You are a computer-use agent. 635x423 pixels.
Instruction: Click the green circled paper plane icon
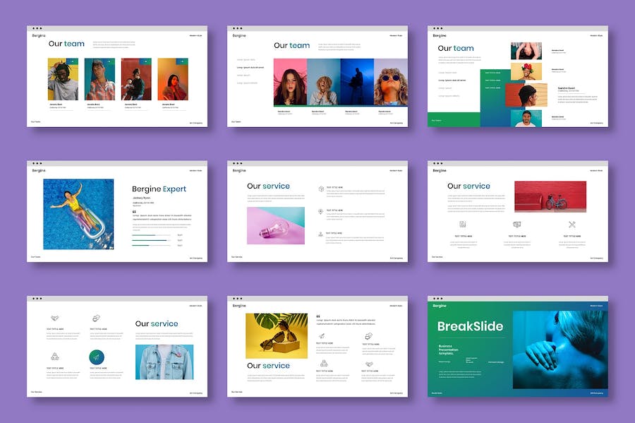[x=96, y=357]
